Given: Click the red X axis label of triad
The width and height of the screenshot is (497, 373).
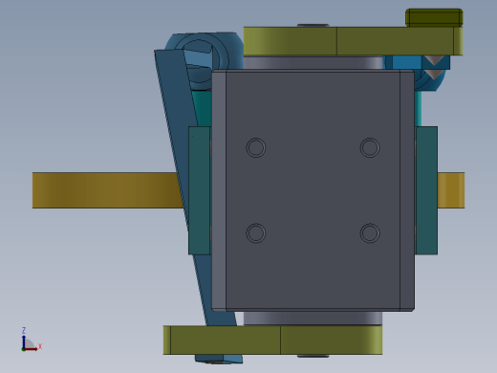Looking at the screenshot, I should [40, 346].
